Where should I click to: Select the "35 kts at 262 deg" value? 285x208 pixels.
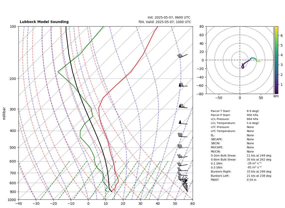click(x=259, y=159)
